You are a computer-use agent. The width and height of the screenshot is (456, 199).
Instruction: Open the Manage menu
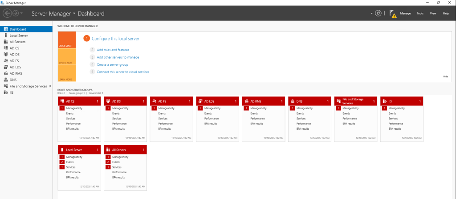[x=405, y=13]
